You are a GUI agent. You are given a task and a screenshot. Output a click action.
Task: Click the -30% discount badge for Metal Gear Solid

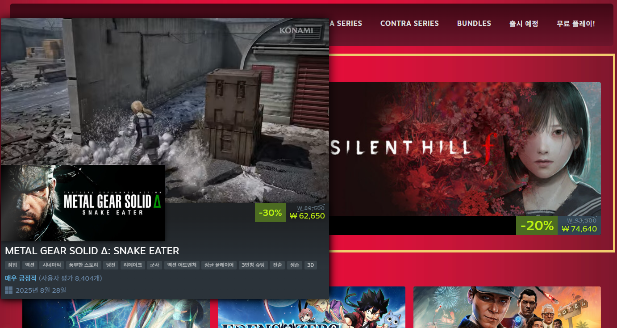pos(270,213)
